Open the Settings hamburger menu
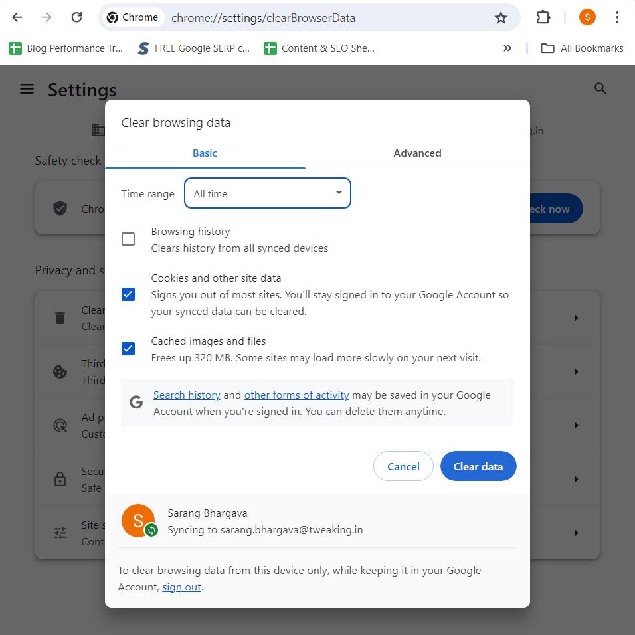Image resolution: width=635 pixels, height=635 pixels. (x=27, y=89)
